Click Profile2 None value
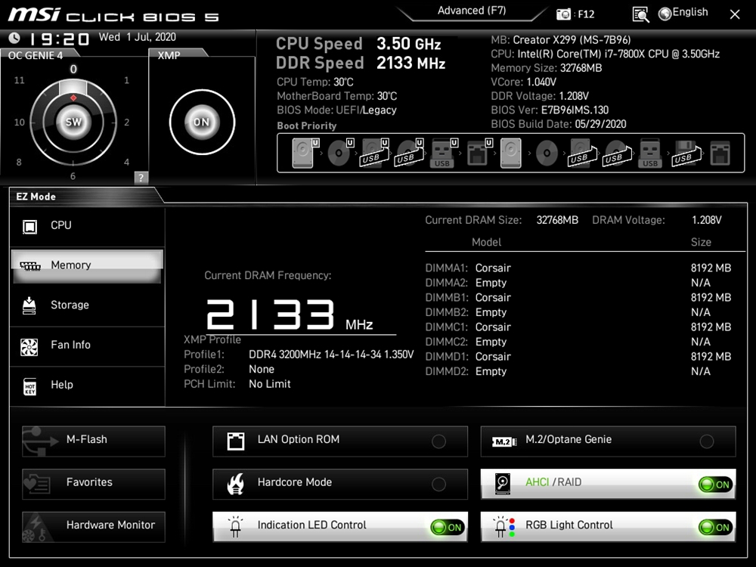Screen dimensions: 756x567 (262, 370)
